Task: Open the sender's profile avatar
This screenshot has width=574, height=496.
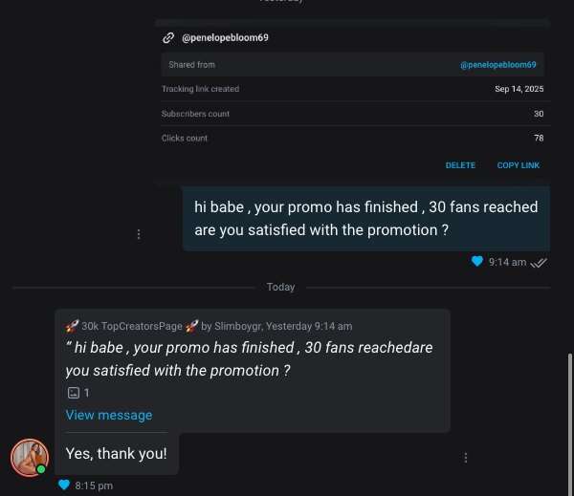Action: coord(30,458)
